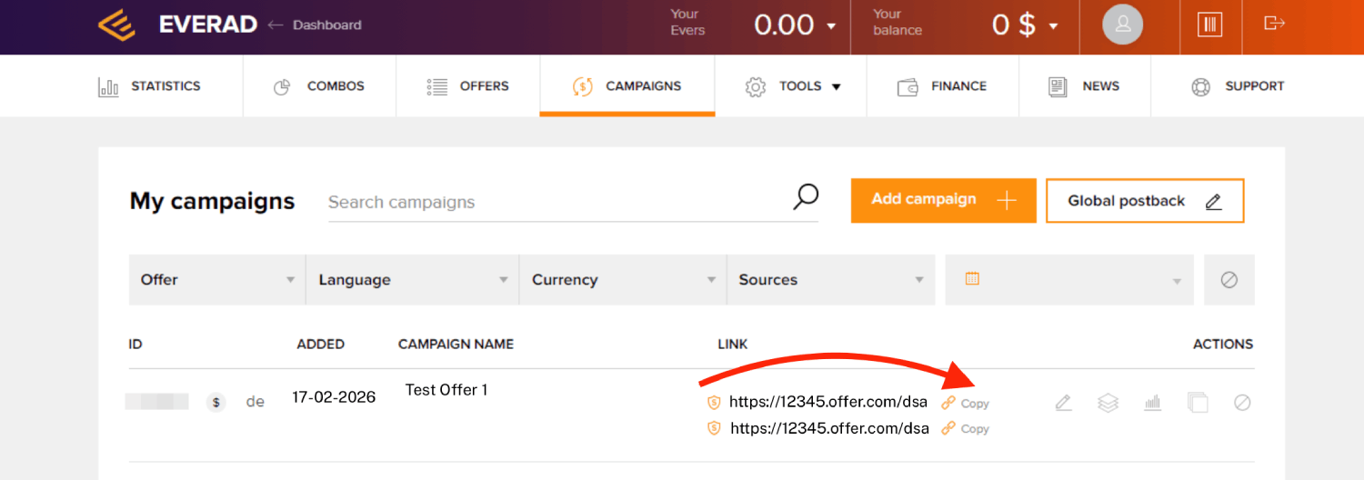Select the Campaigns tab

click(x=627, y=86)
